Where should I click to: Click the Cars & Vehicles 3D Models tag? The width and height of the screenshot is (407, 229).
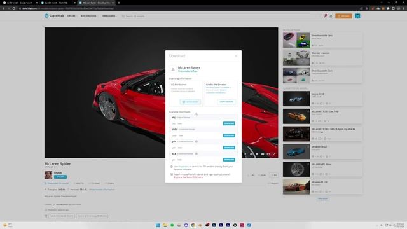click(62, 216)
